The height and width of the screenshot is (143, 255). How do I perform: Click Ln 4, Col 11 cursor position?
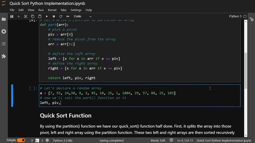pyautogui.click(x=185, y=140)
